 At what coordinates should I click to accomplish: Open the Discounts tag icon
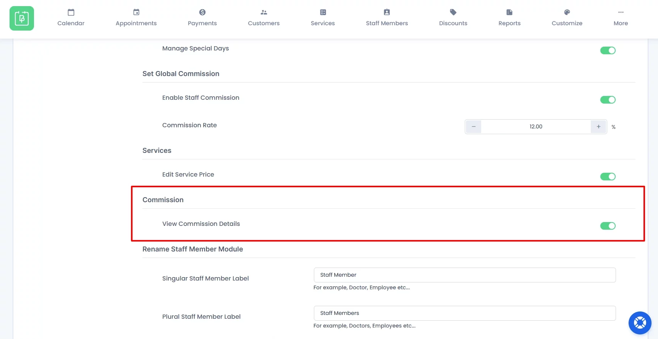(453, 12)
